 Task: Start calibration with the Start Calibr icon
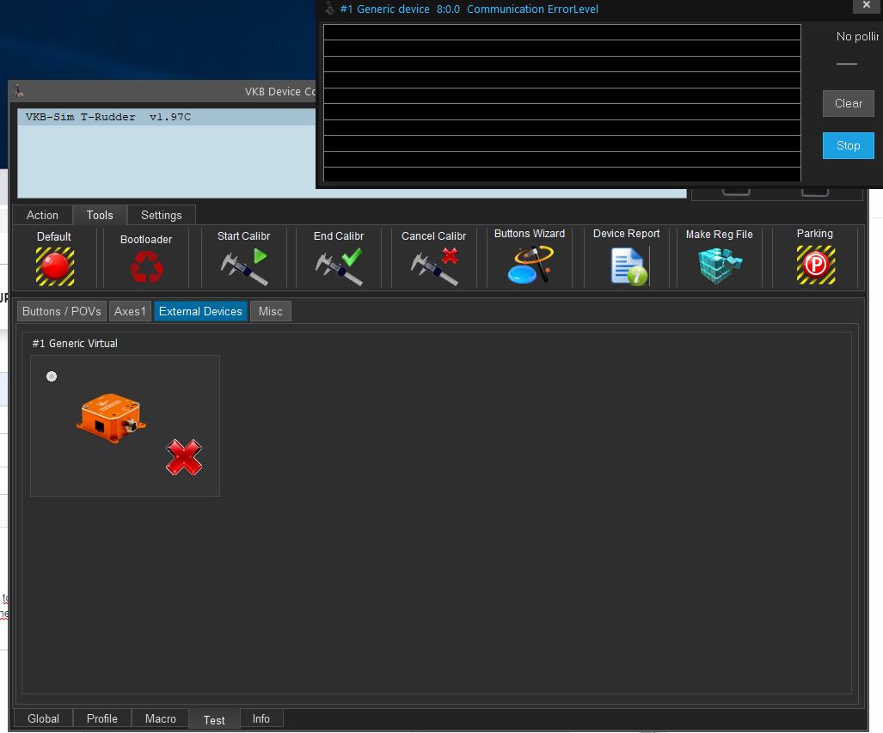pos(244,267)
